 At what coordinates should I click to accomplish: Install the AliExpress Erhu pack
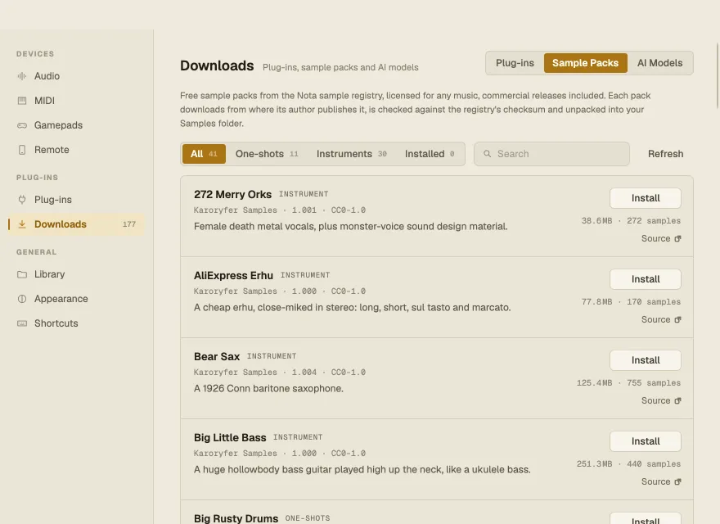click(646, 279)
